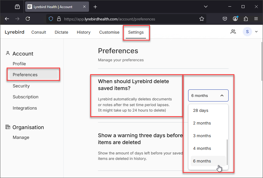Open a new tab with plus button
Viewport: 263px width, 178px height.
tap(95, 7)
